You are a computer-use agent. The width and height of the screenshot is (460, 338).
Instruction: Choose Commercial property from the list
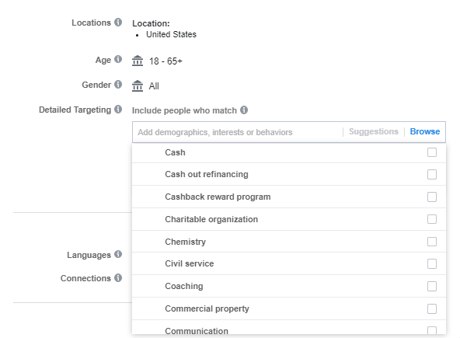pyautogui.click(x=289, y=308)
